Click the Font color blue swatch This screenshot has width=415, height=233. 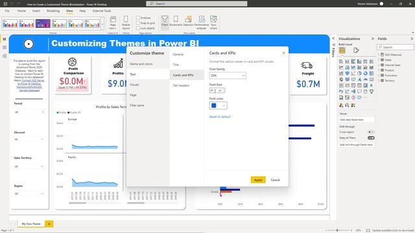(214, 105)
